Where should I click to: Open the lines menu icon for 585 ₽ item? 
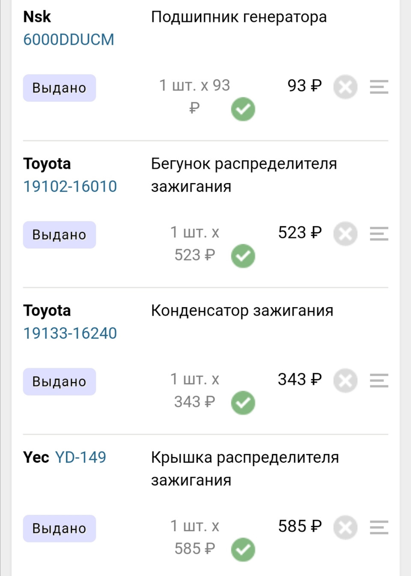pyautogui.click(x=379, y=527)
